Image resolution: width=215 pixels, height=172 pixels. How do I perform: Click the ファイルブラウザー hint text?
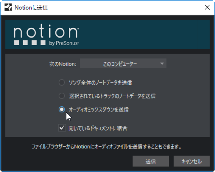pyautogui.click(x=106, y=147)
